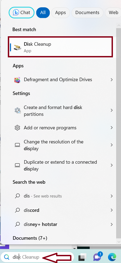Open the Disk Cleanup app icon
121x263 pixels.
[x=17, y=47]
